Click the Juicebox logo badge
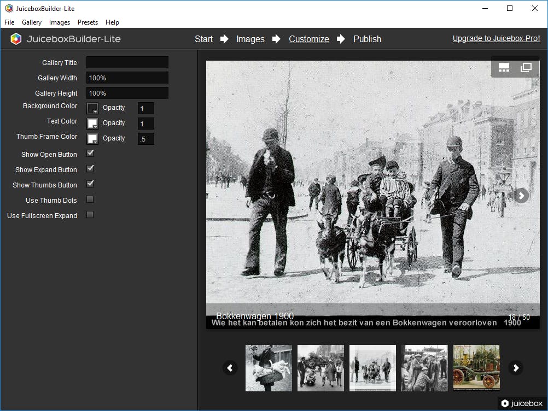The height and width of the screenshot is (411, 548). [x=522, y=403]
